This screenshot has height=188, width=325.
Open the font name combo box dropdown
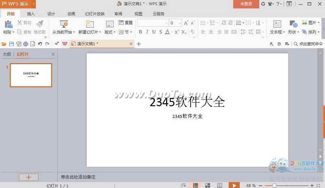[166, 23]
